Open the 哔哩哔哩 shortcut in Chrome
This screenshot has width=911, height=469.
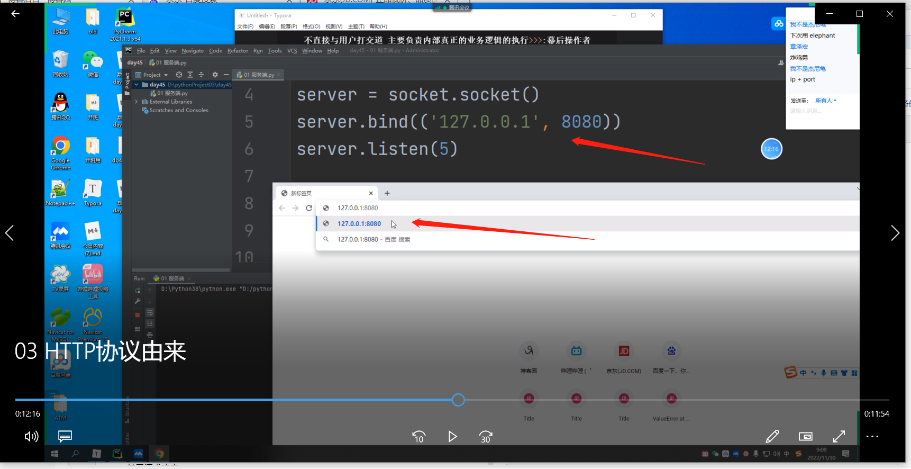coord(576,358)
